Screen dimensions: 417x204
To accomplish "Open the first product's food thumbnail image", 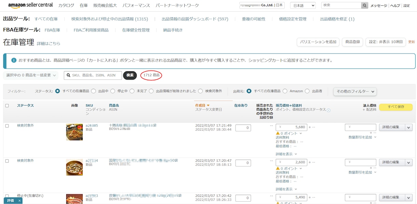I will 75,132.
